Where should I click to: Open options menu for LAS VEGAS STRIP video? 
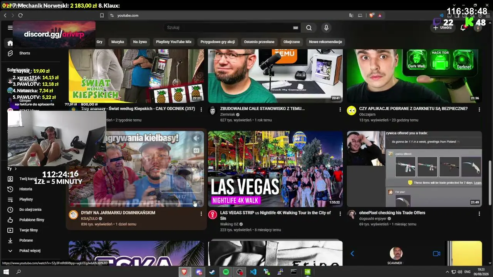click(340, 214)
